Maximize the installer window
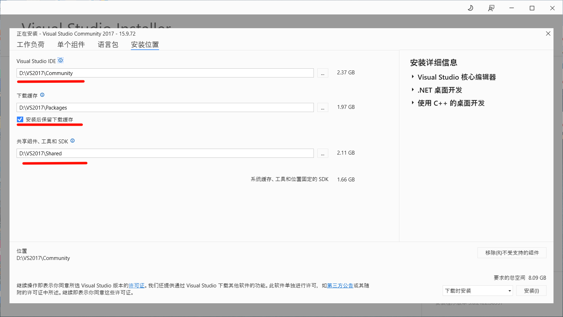 532,8
